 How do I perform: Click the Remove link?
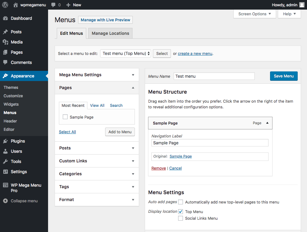159,168
